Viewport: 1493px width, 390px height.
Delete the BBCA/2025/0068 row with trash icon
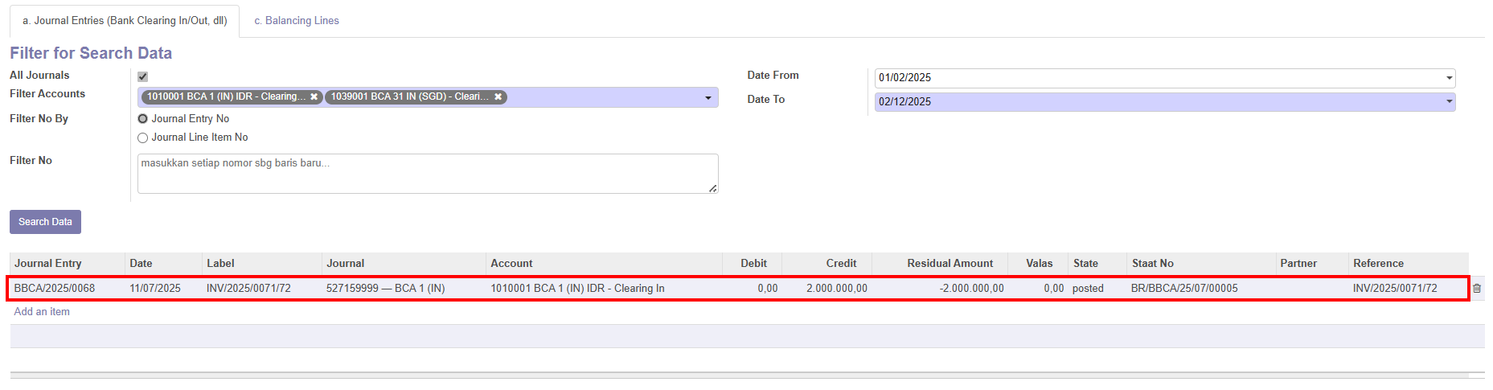[1477, 289]
